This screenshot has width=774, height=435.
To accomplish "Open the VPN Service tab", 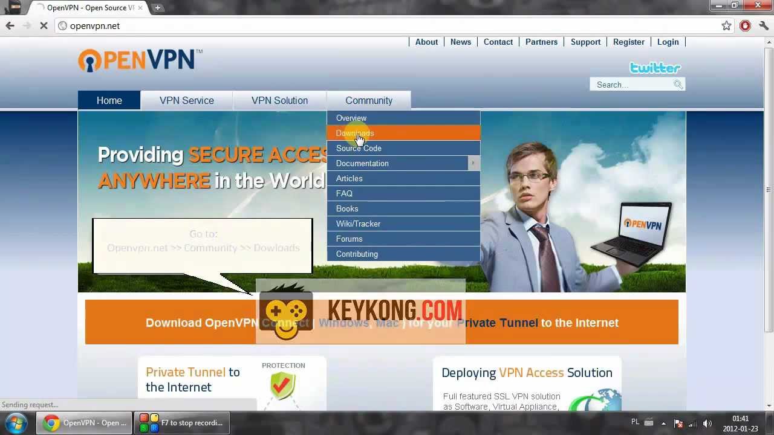I will (x=187, y=100).
